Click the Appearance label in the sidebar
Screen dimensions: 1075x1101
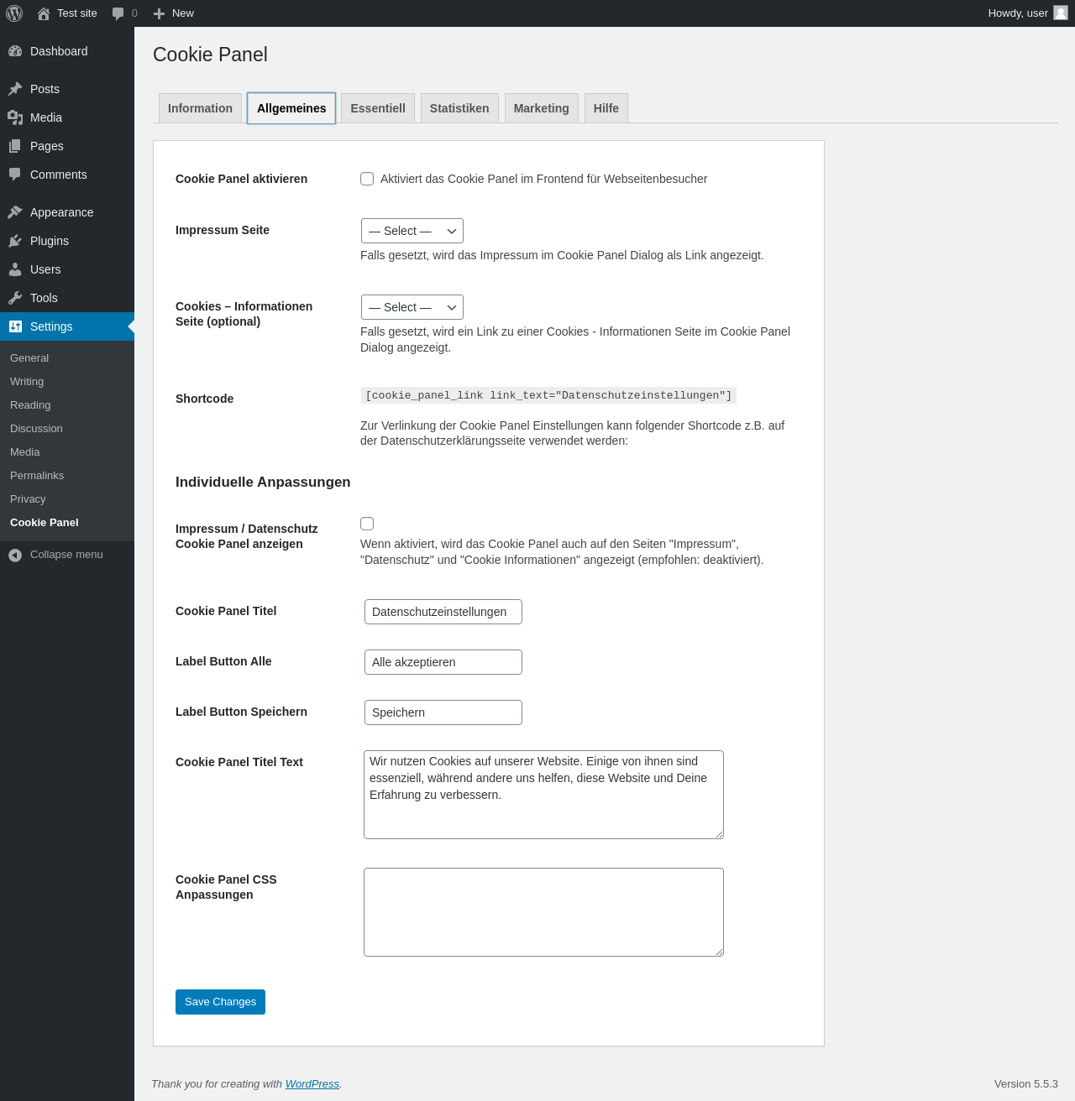62,212
